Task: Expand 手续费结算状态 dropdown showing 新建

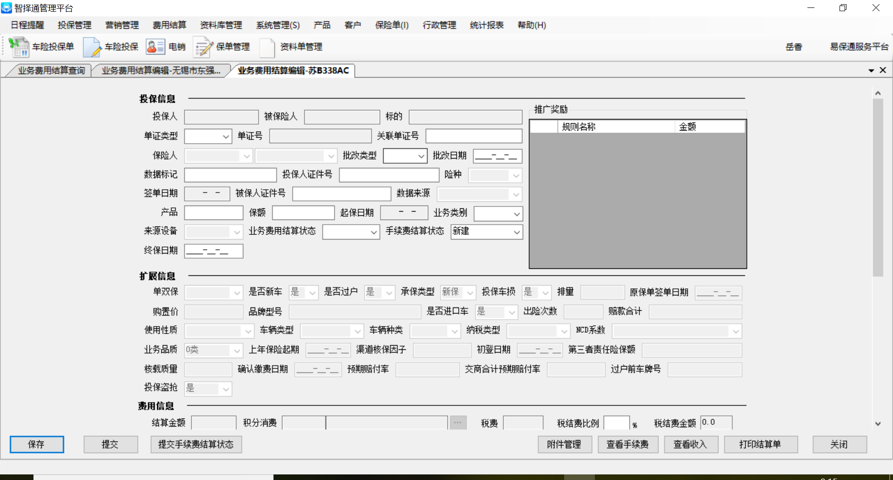Action: point(516,232)
